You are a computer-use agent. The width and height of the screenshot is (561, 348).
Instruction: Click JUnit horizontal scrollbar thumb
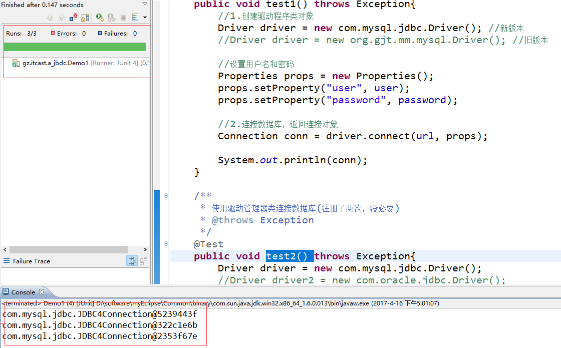68,249
